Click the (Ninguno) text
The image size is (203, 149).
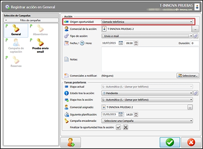click(x=107, y=76)
